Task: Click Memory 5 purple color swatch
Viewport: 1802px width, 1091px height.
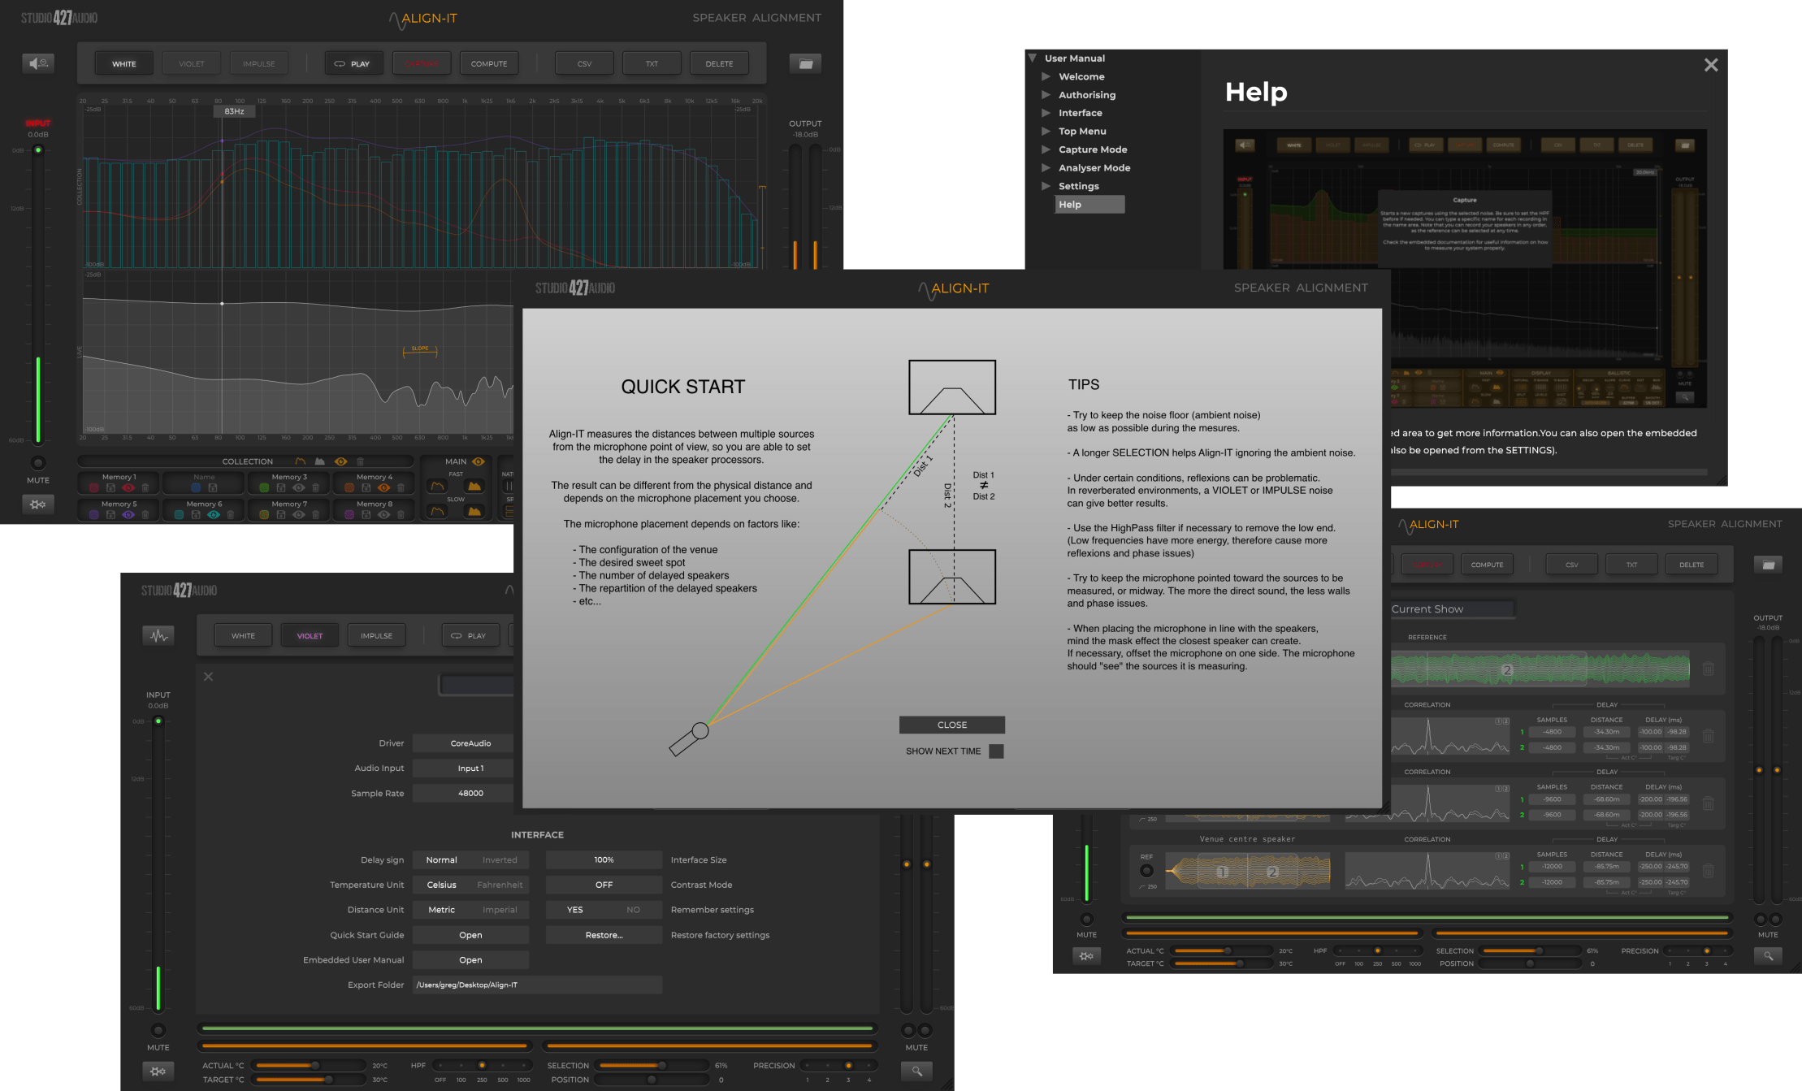Action: (94, 515)
